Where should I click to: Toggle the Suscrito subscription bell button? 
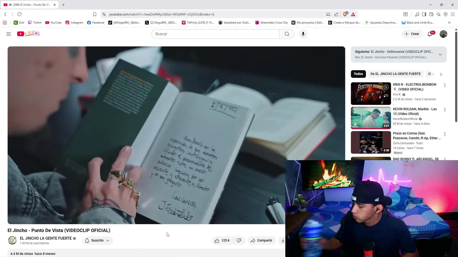click(x=97, y=241)
